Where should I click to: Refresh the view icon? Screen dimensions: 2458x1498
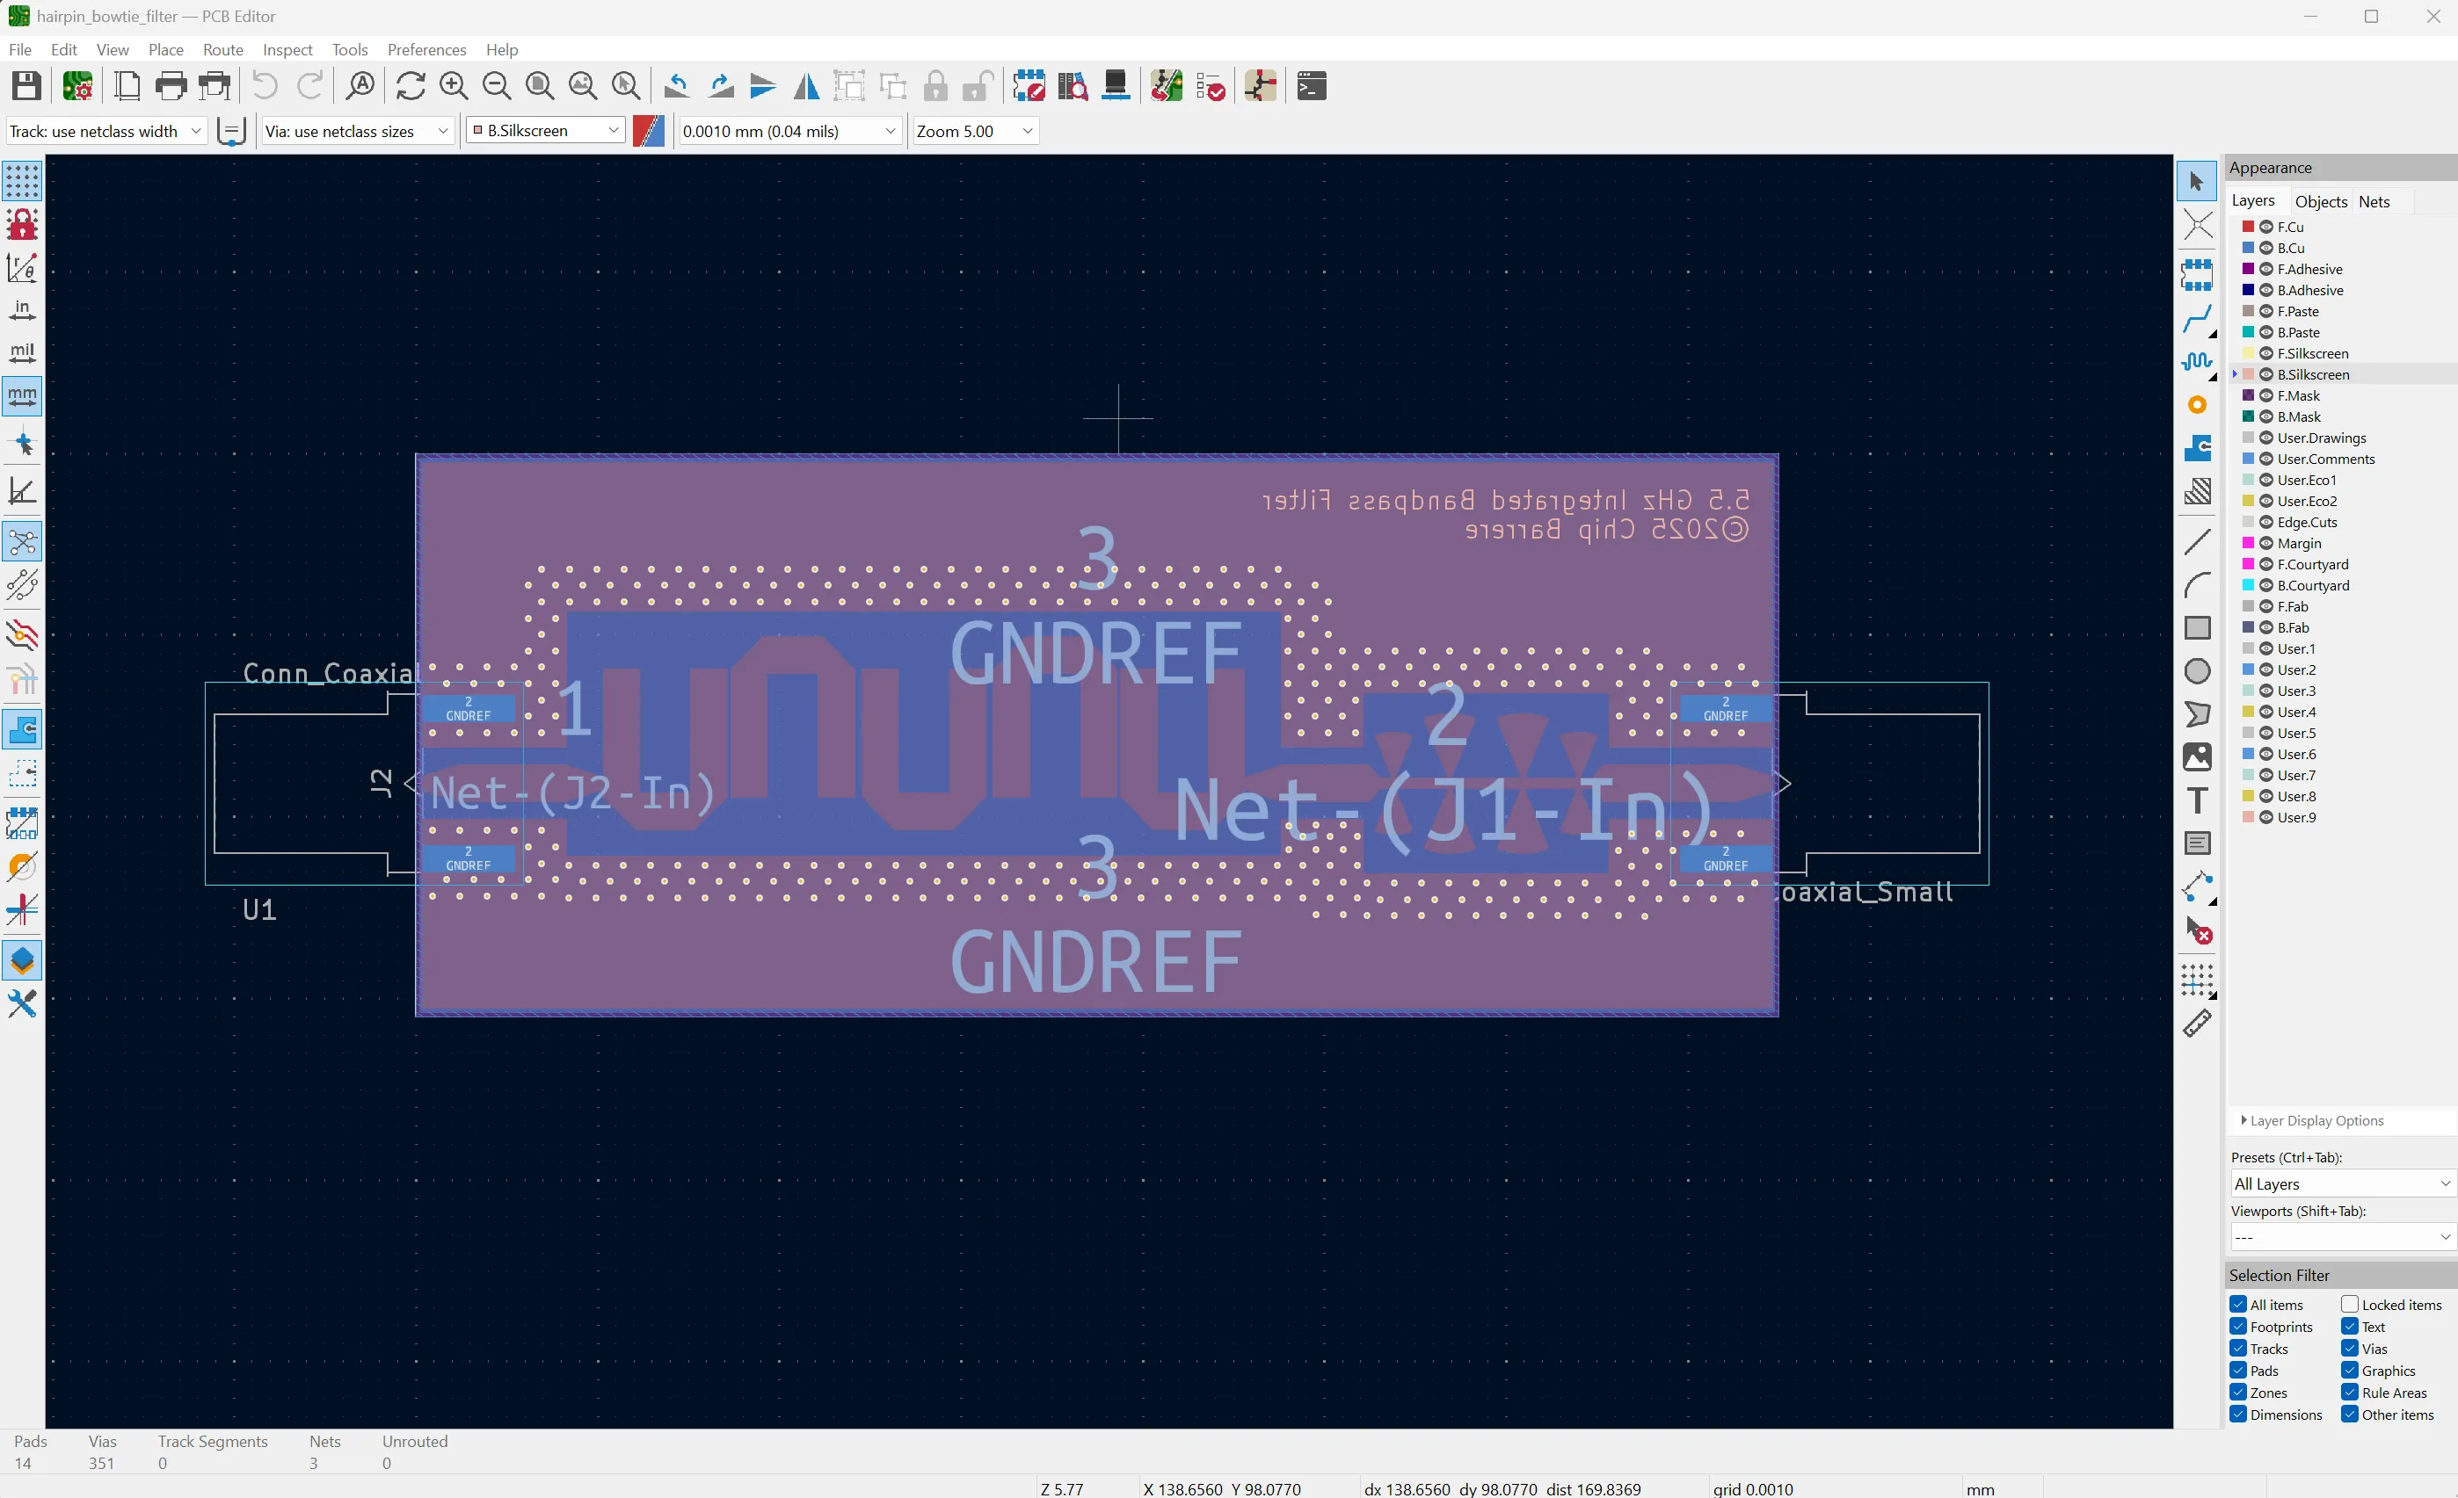click(410, 87)
